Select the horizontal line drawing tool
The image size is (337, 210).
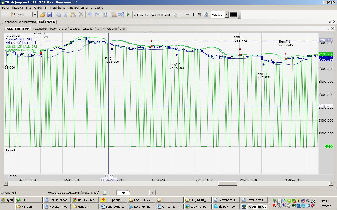point(188,15)
